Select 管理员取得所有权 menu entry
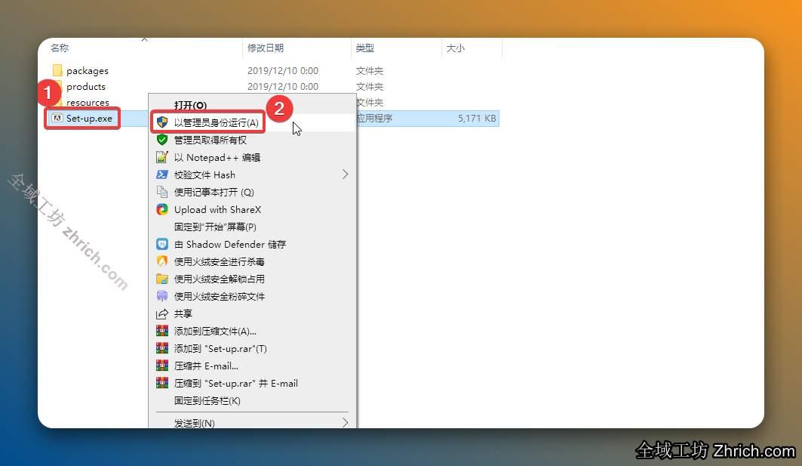Image resolution: width=802 pixels, height=466 pixels. (253, 140)
